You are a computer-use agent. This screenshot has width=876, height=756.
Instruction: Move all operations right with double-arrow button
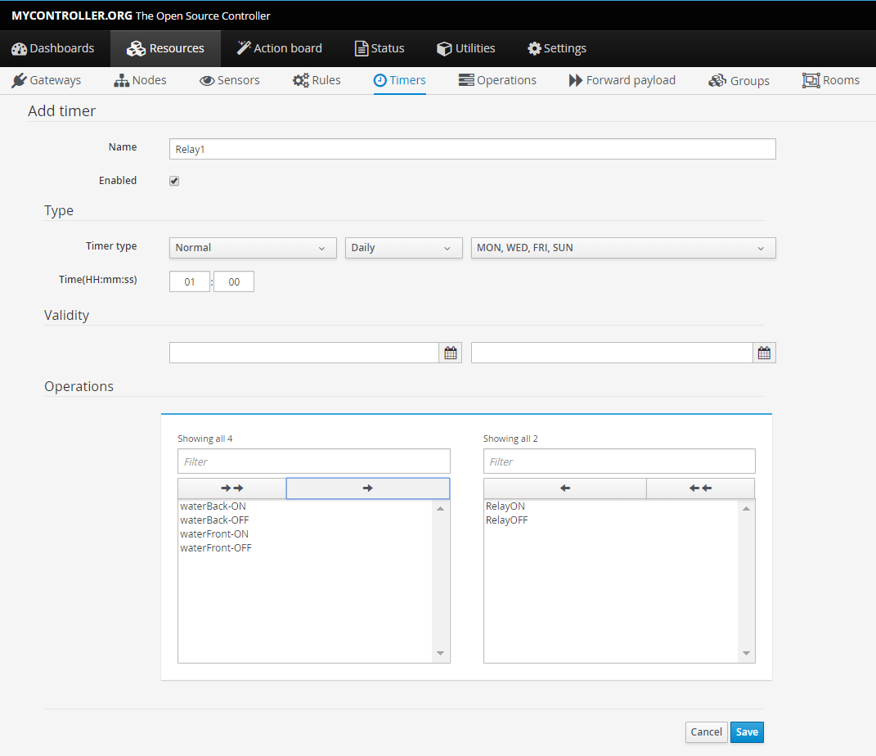(231, 488)
